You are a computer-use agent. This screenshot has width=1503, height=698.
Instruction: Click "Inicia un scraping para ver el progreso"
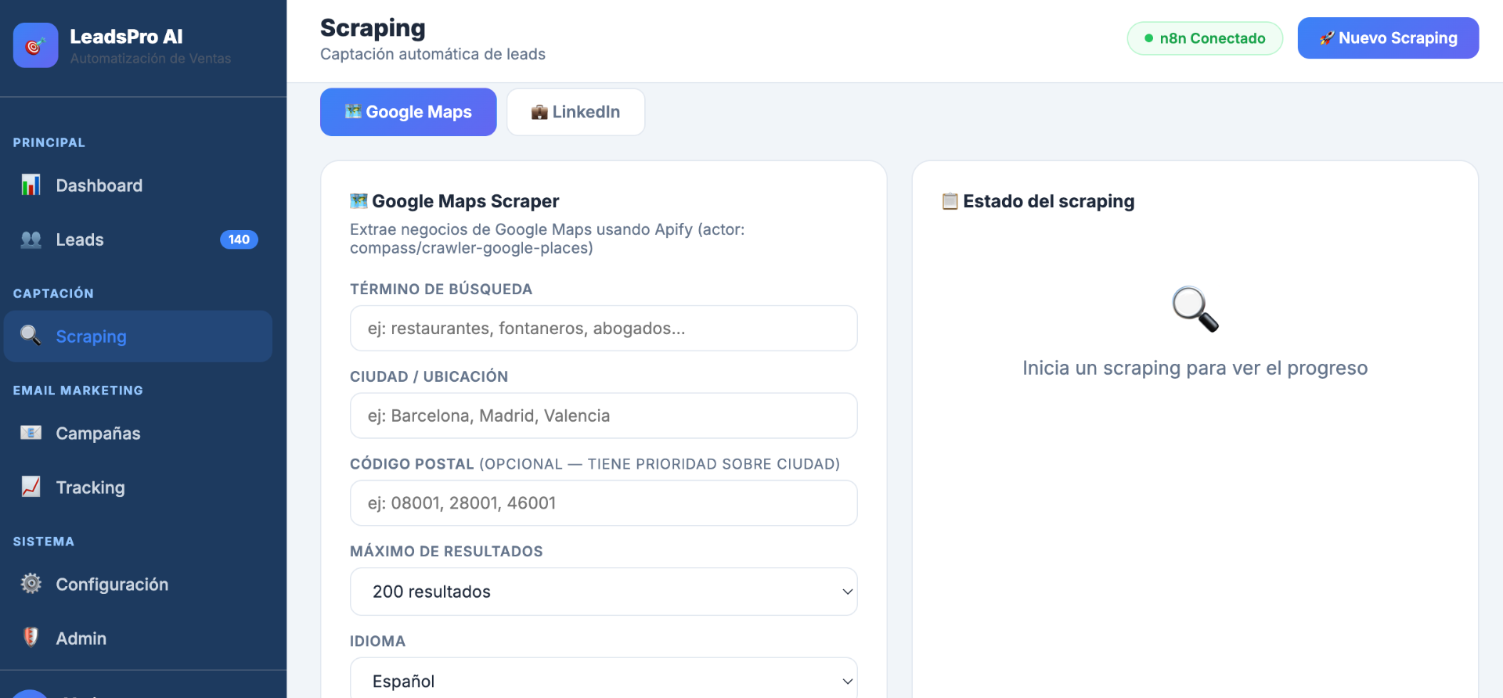point(1195,368)
